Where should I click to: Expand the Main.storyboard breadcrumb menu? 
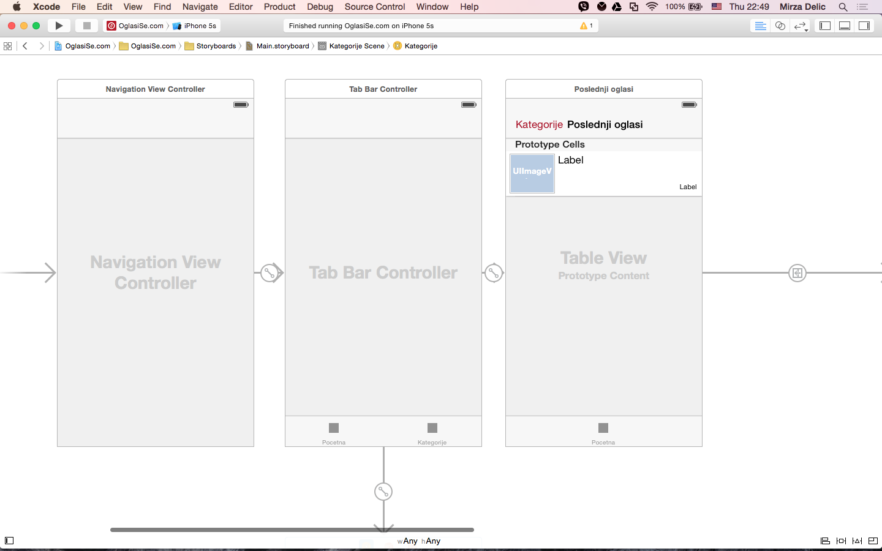[282, 46]
